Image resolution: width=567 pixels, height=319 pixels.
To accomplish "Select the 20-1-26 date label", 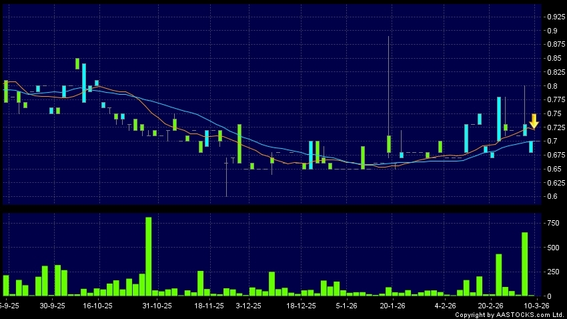I will click(x=393, y=305).
